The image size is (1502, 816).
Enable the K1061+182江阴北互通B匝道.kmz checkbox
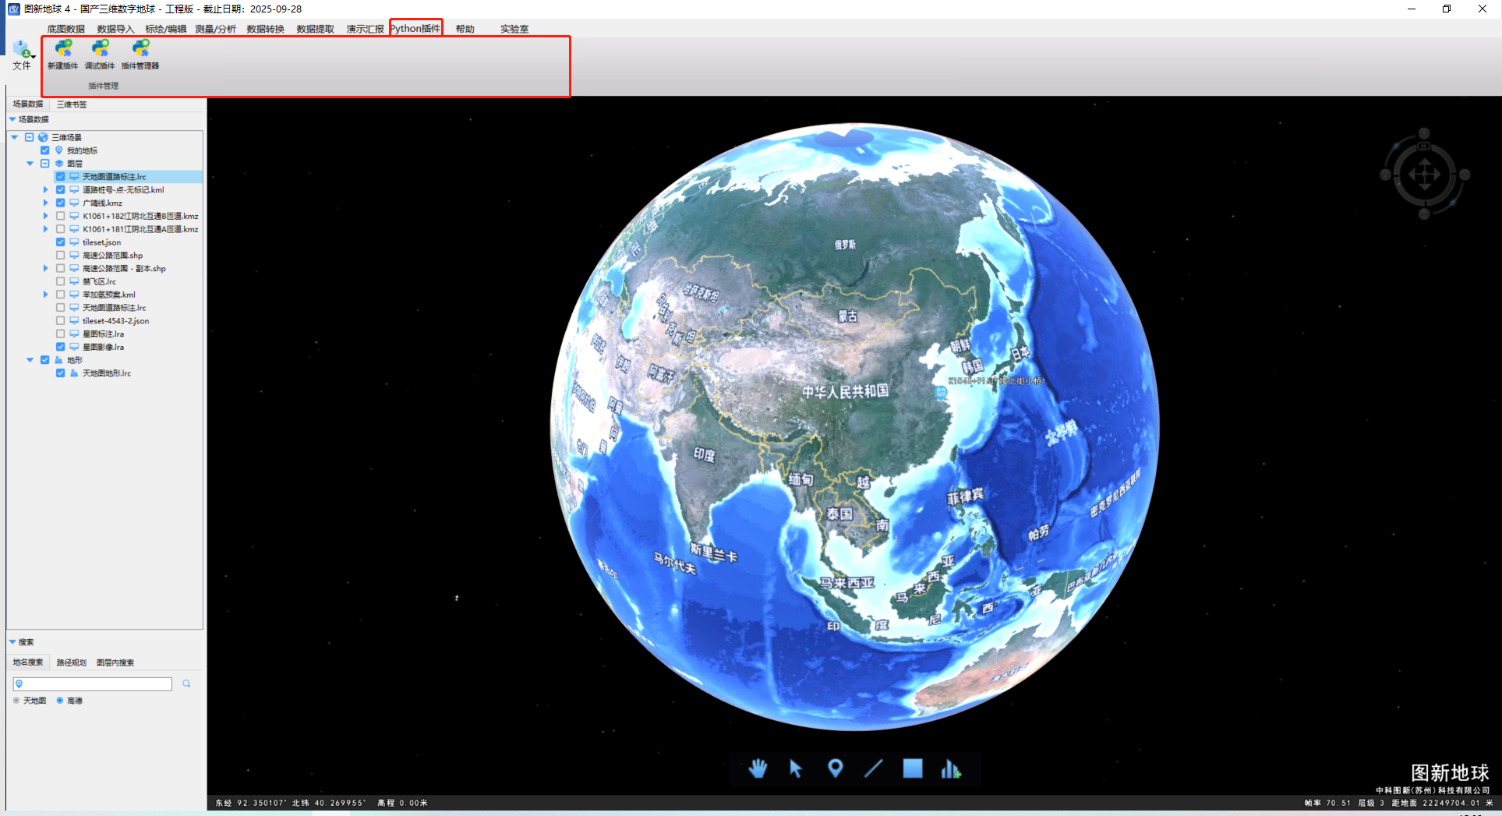coord(60,216)
